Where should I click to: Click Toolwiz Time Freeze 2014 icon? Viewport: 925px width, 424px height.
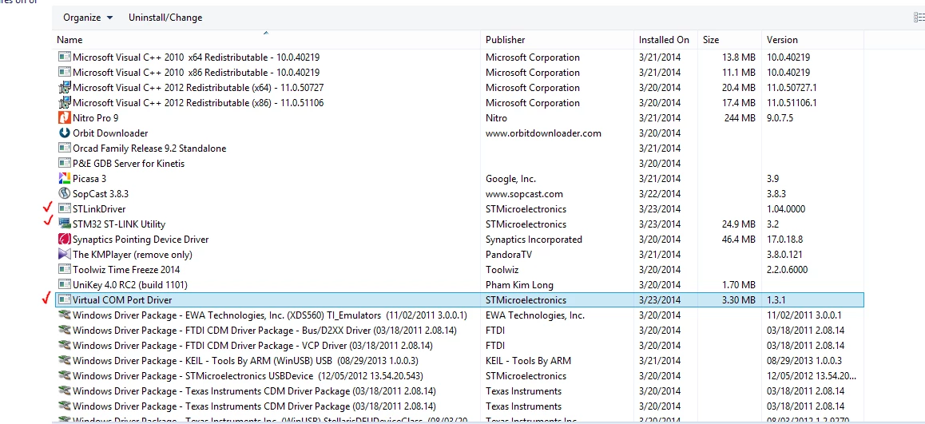click(x=64, y=270)
